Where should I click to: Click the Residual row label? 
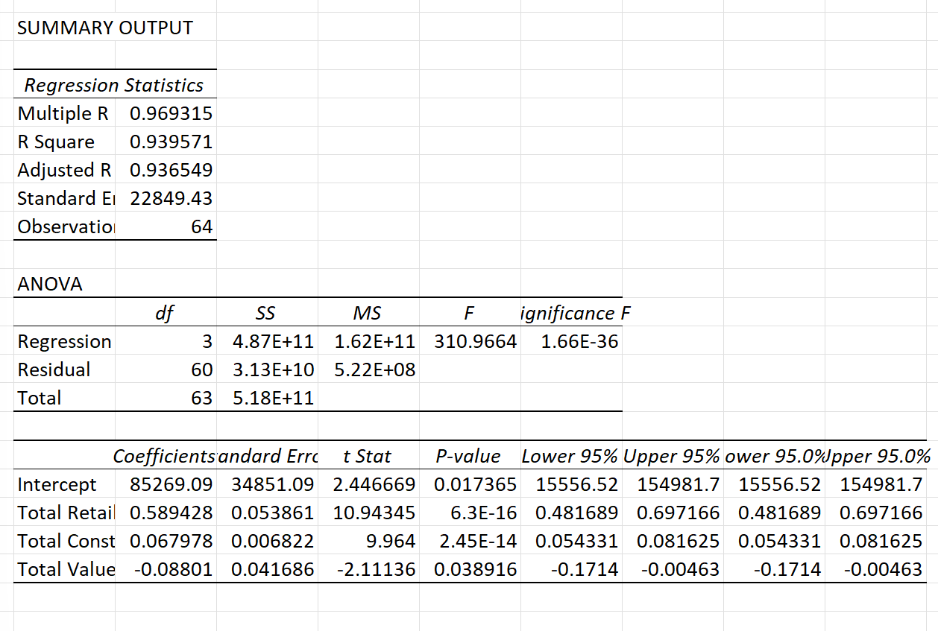[x=54, y=370]
